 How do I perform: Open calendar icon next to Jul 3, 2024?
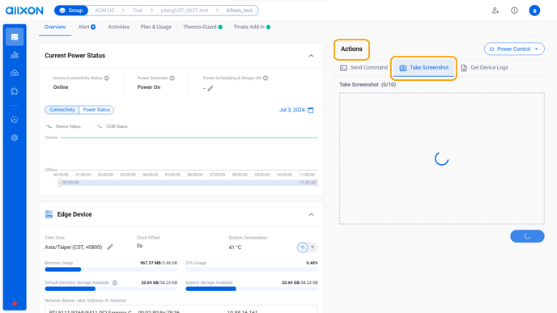click(x=310, y=110)
